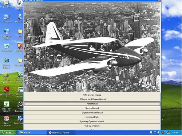The height and width of the screenshot is (136, 182).
Task: Select Piper PA-23 Apache taskbar item
Action: 61,132
